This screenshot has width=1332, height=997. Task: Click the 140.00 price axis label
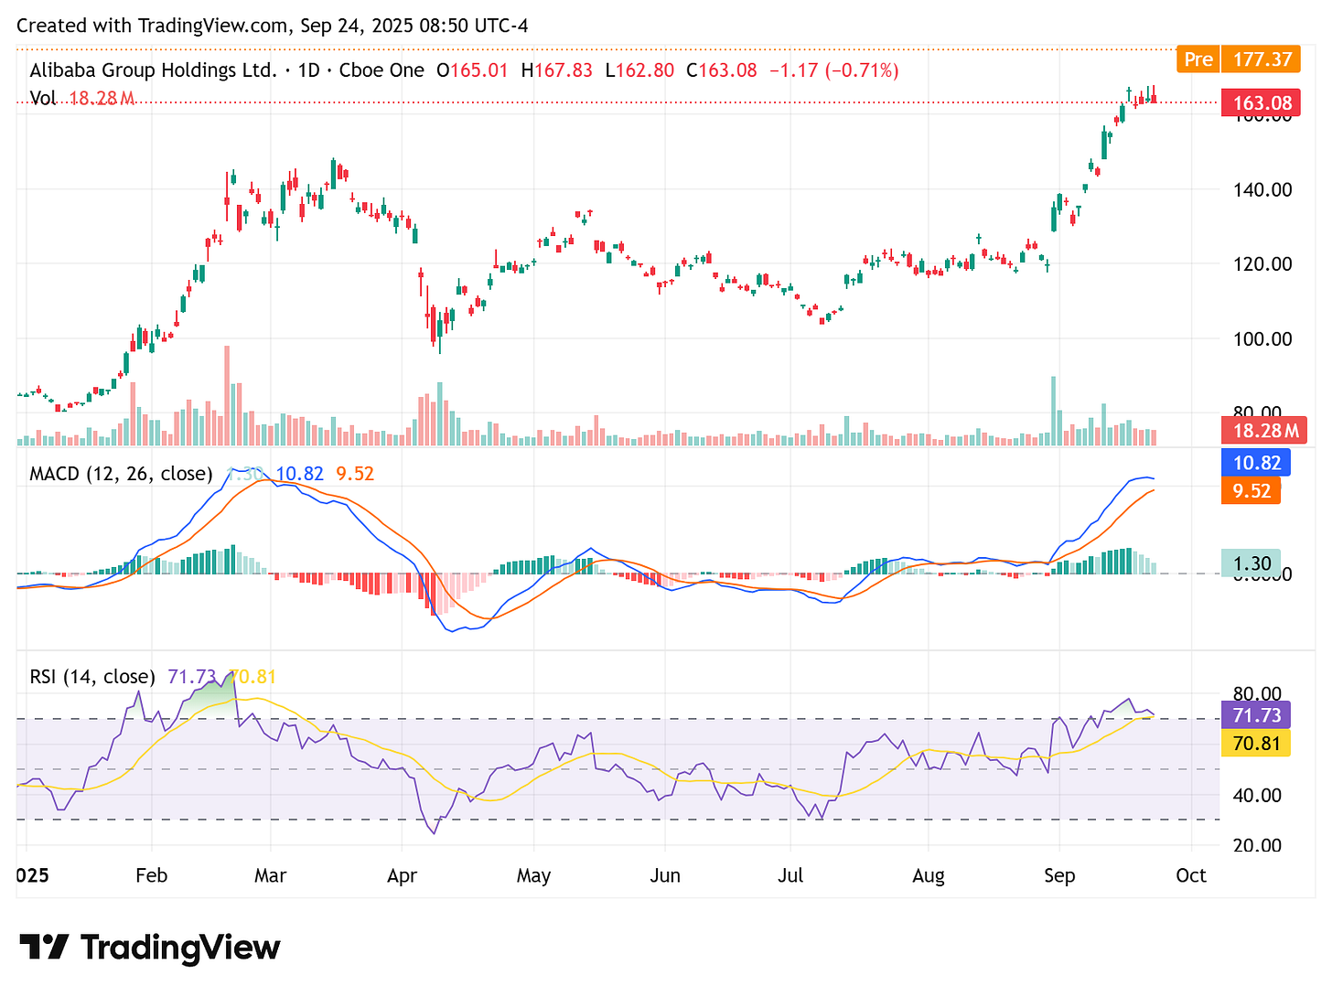coord(1262,190)
